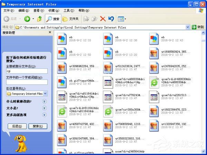The image size is (207, 155).
Task: Click the Back (后退) button in search pane
Action: coord(17,126)
